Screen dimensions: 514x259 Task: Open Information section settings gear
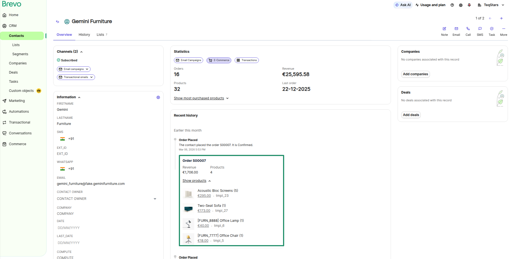tap(158, 97)
